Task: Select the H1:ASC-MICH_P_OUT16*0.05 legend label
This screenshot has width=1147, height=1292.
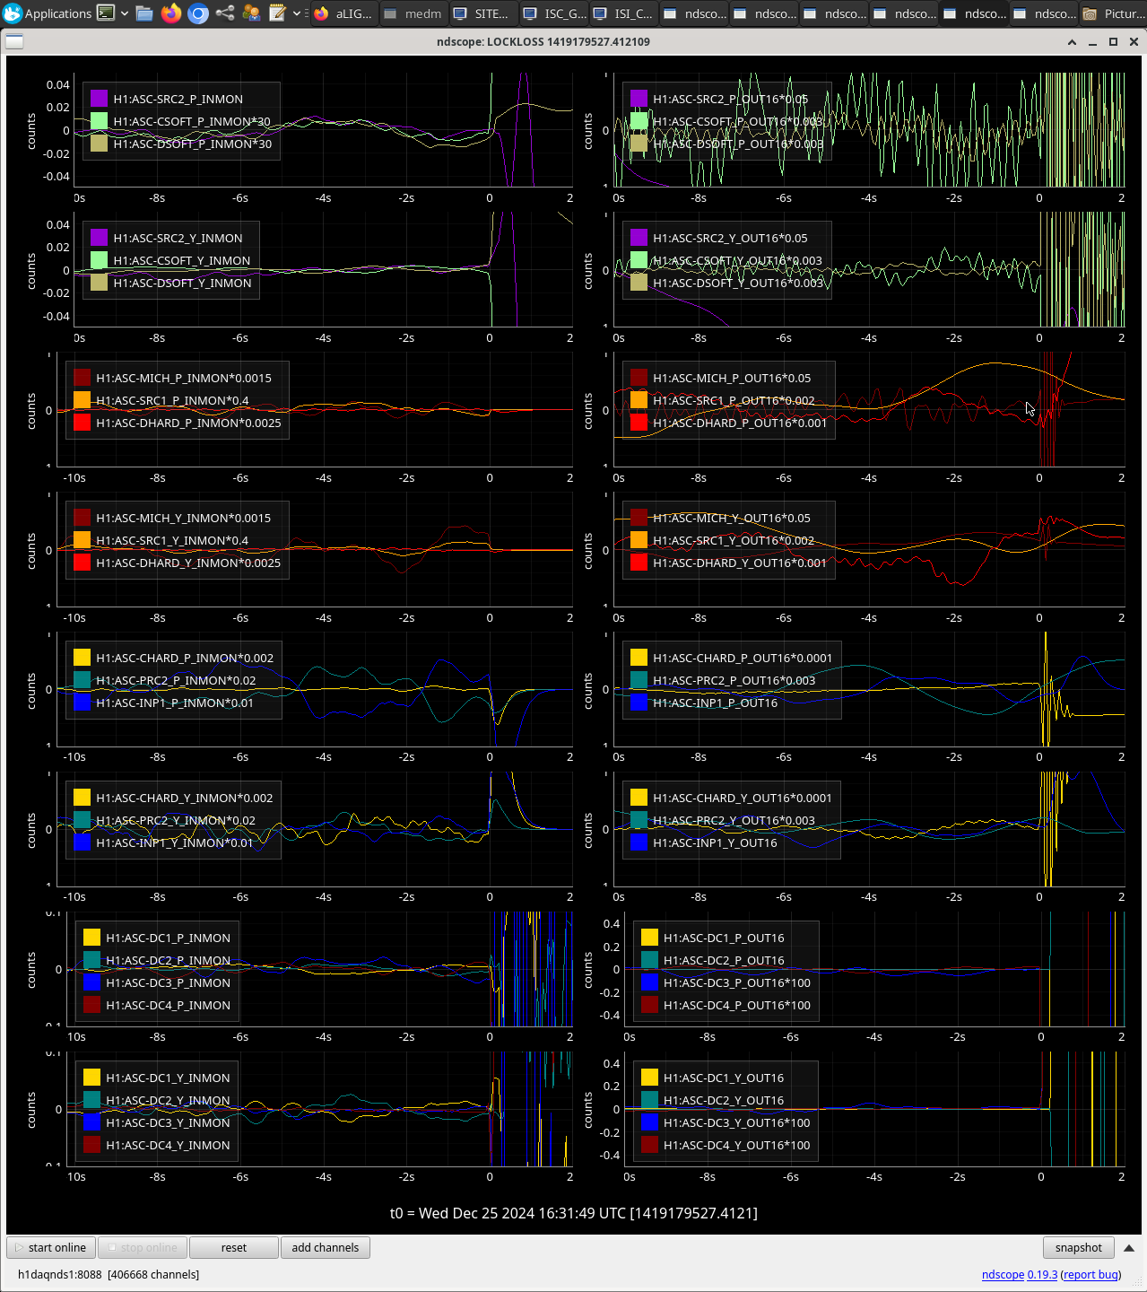Action: (x=732, y=378)
